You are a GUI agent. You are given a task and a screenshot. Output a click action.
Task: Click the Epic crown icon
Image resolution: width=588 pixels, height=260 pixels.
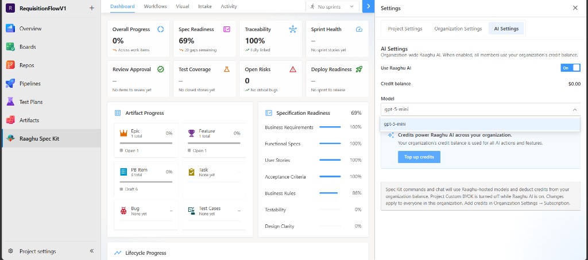123,133
